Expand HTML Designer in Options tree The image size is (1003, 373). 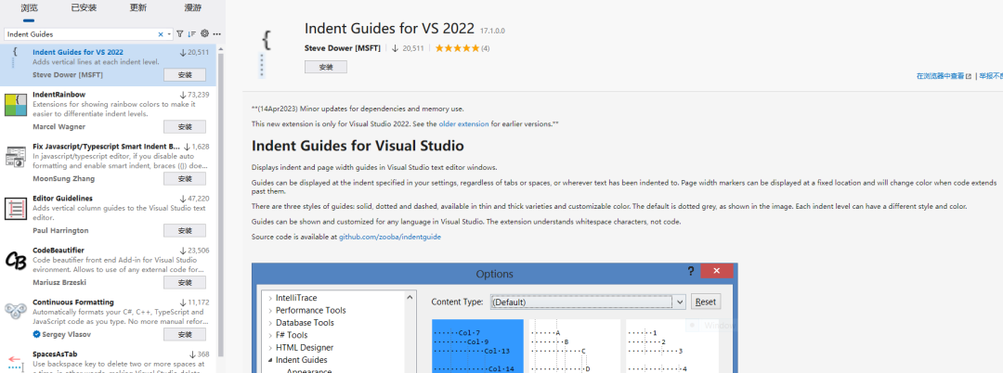tap(270, 348)
